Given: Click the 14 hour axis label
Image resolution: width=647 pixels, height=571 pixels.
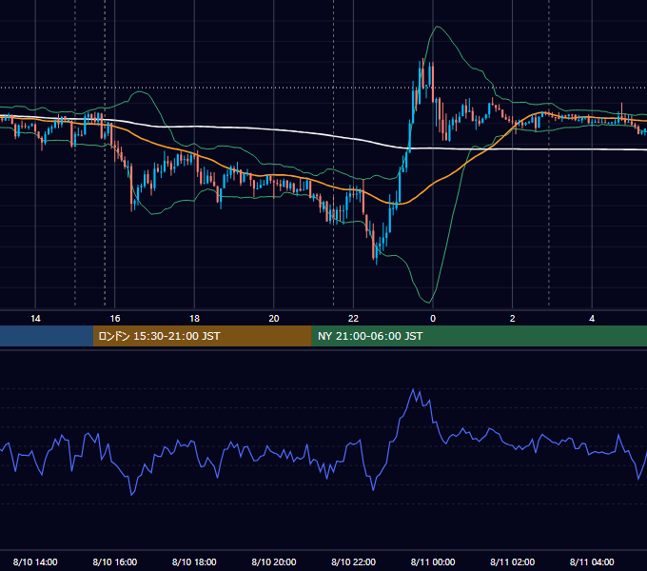Looking at the screenshot, I should click(35, 319).
